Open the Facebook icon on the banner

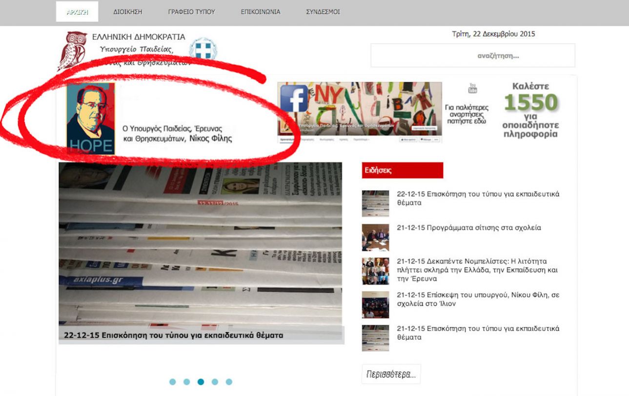tap(294, 99)
